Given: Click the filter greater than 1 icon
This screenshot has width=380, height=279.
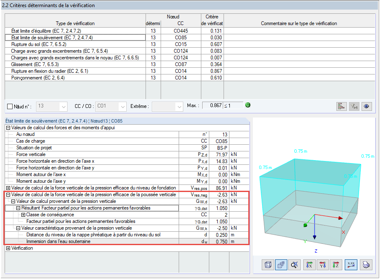Looking at the screenshot, I should [354, 106].
